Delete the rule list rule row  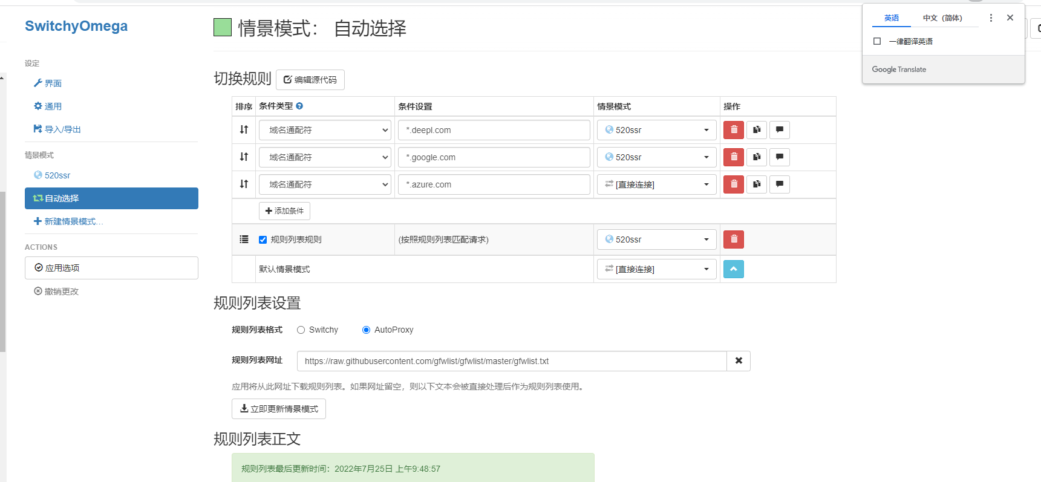pyautogui.click(x=734, y=239)
